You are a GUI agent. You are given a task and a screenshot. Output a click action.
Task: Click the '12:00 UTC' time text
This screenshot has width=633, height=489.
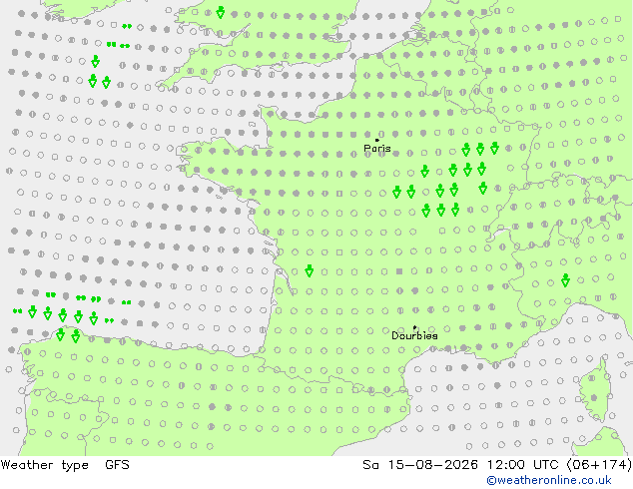pos(524,465)
